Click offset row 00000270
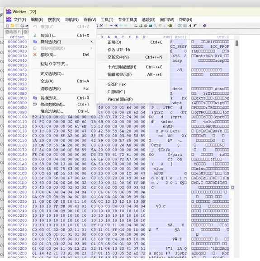Image resolution: width=260 pixels, height=261 pixels. (17, 225)
